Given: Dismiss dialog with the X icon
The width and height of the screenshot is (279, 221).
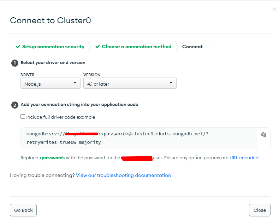Looking at the screenshot, I should coord(274,9).
